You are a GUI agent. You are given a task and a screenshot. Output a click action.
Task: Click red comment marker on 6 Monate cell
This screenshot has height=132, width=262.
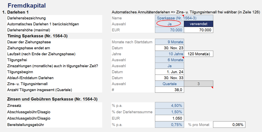tap(183, 58)
